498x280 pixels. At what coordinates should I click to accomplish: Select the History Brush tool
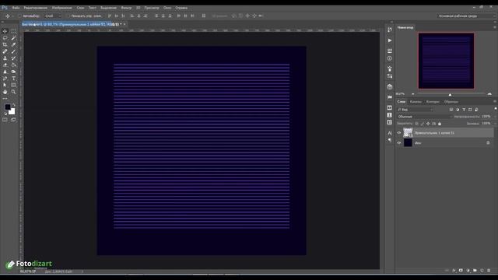coord(13,58)
